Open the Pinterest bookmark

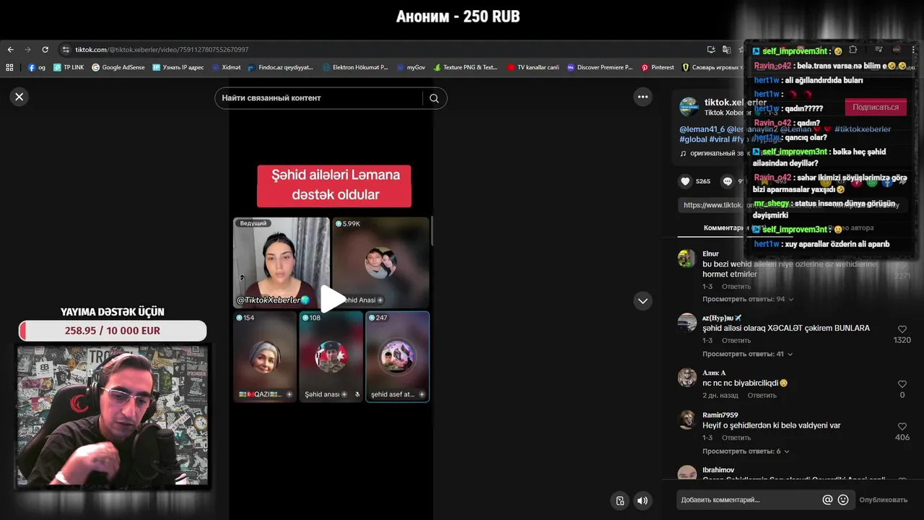point(658,67)
